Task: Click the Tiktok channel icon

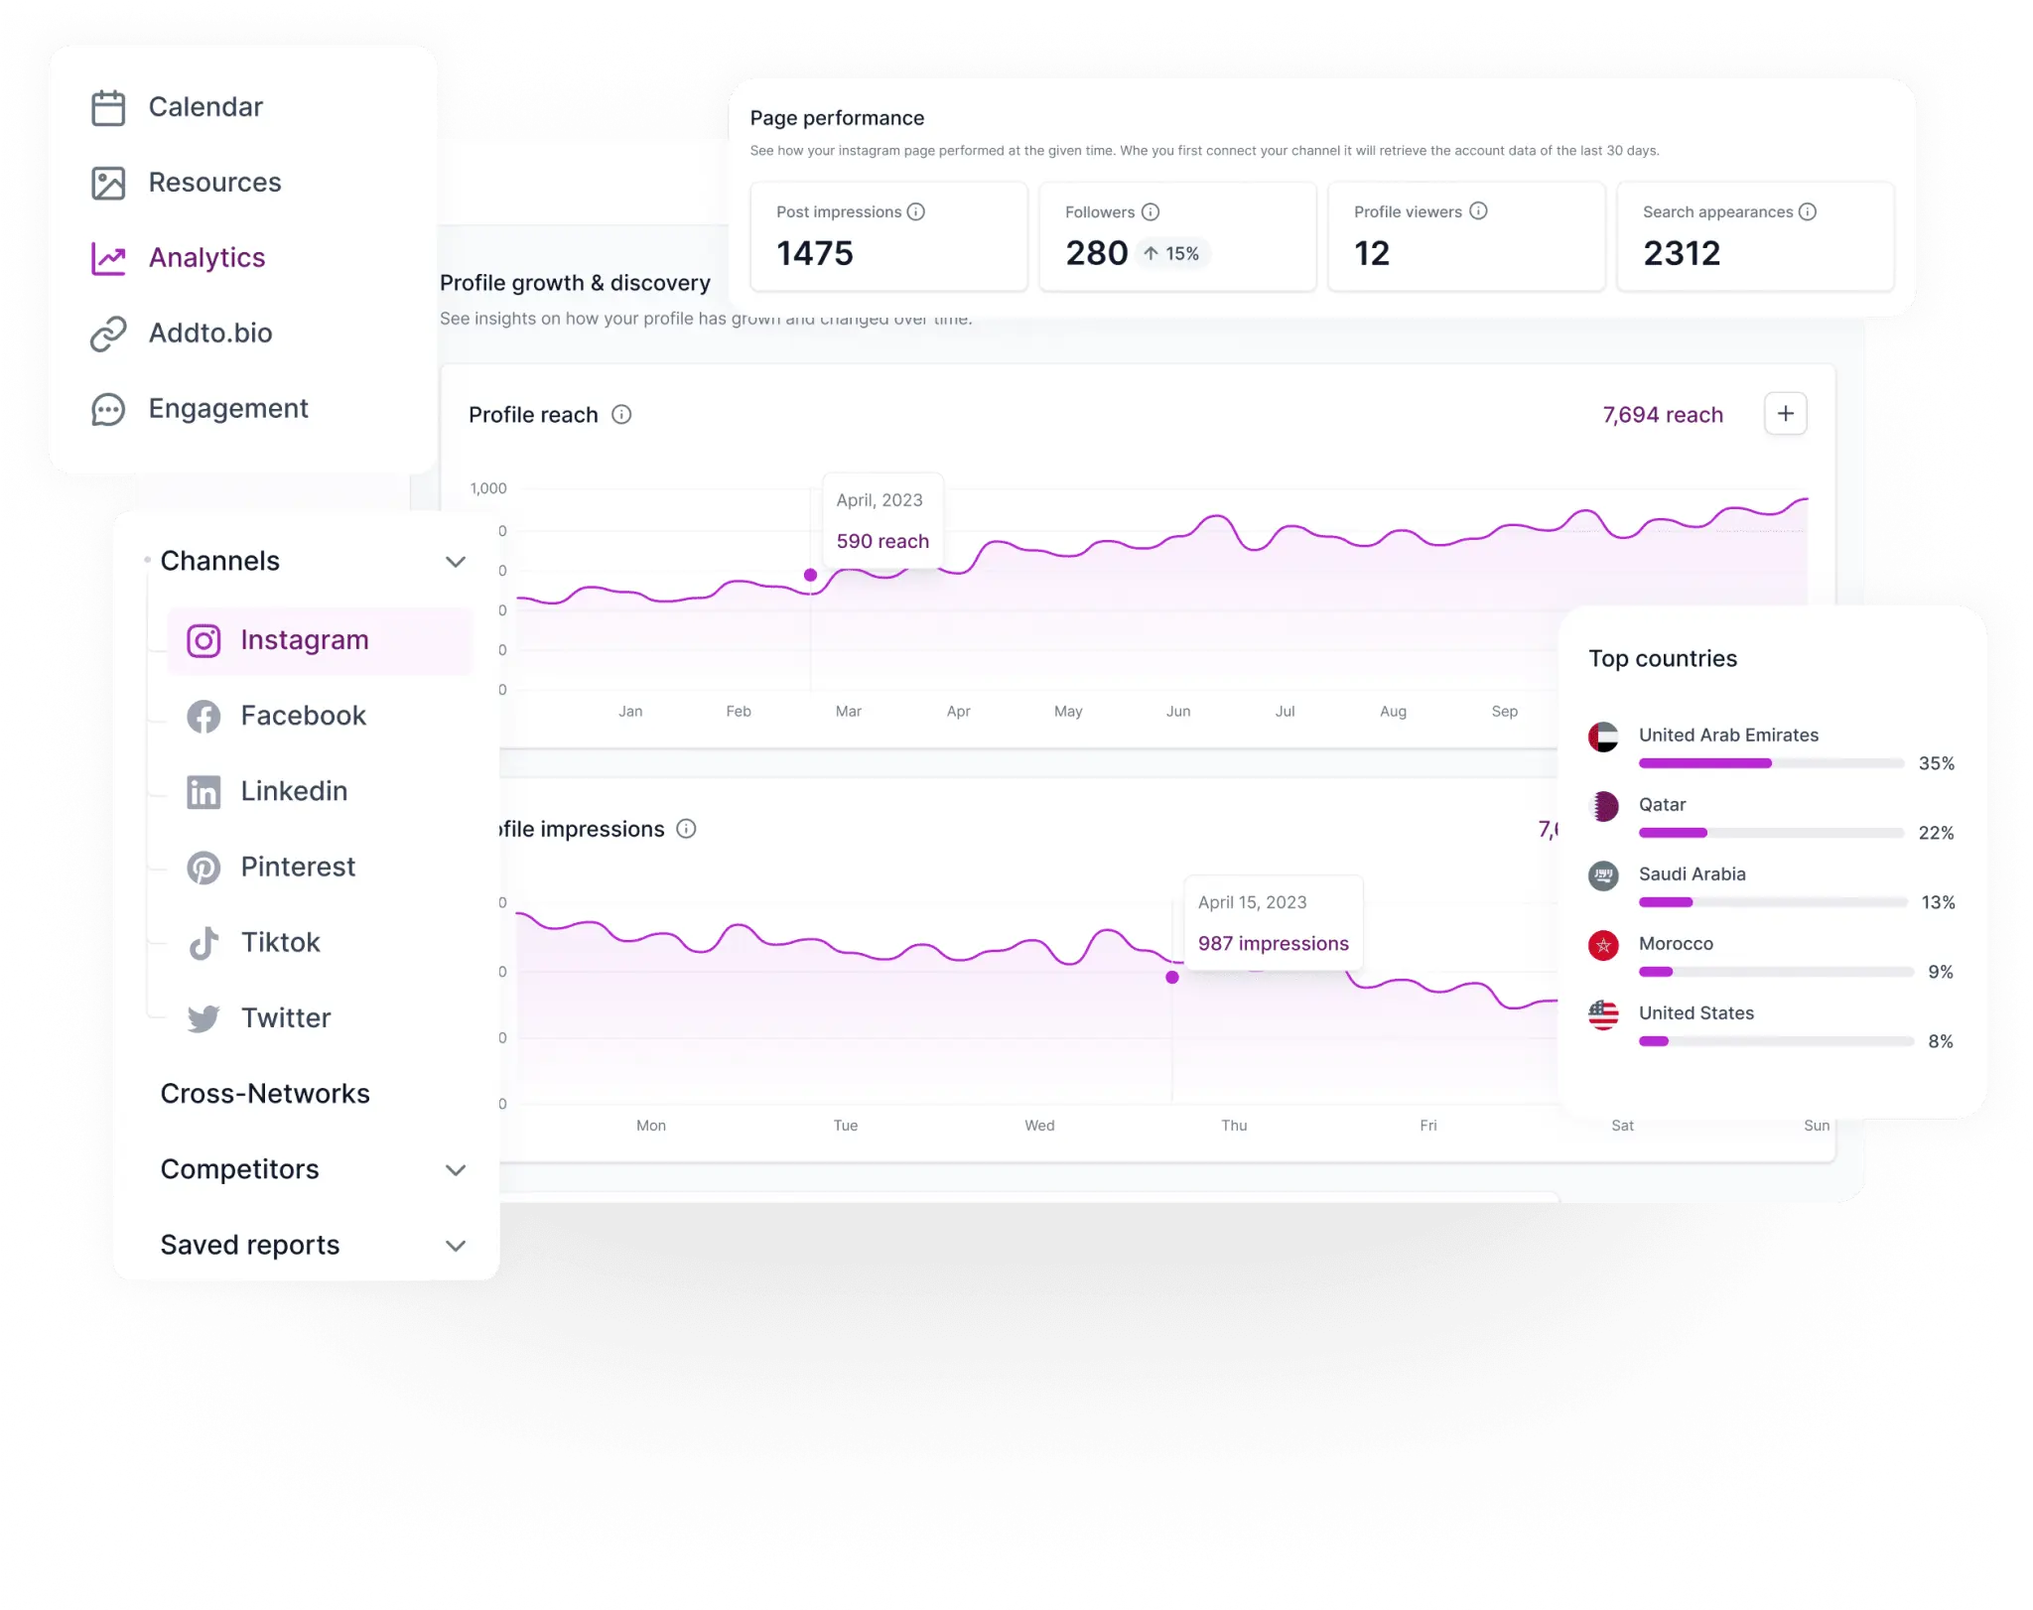Action: tap(203, 942)
